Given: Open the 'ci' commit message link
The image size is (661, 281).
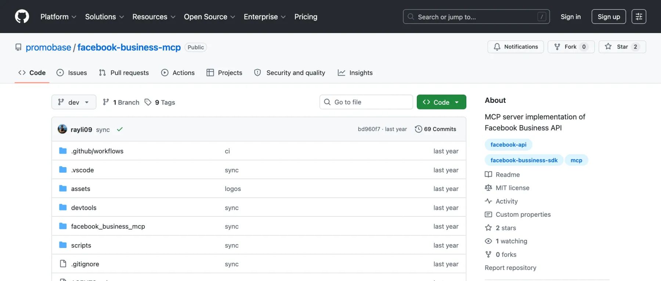Looking at the screenshot, I should click(x=227, y=151).
